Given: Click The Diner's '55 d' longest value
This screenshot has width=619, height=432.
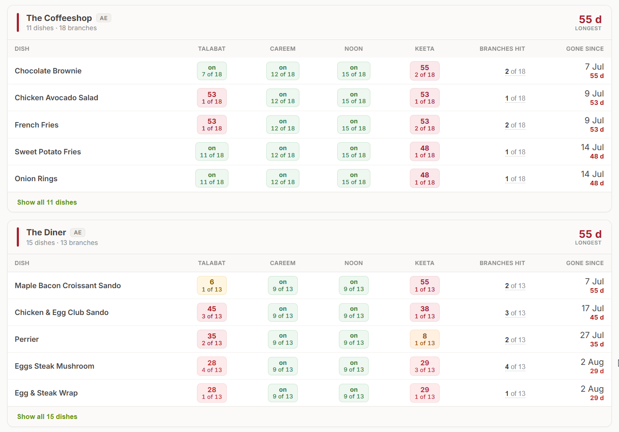Looking at the screenshot, I should [x=590, y=234].
